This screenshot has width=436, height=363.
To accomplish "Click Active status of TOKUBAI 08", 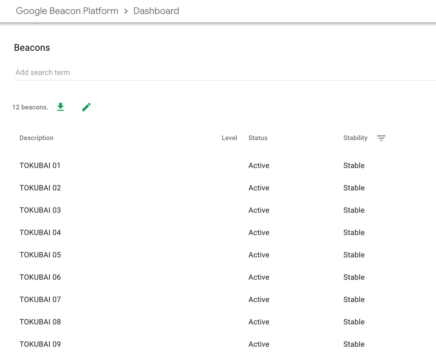I will (x=259, y=322).
